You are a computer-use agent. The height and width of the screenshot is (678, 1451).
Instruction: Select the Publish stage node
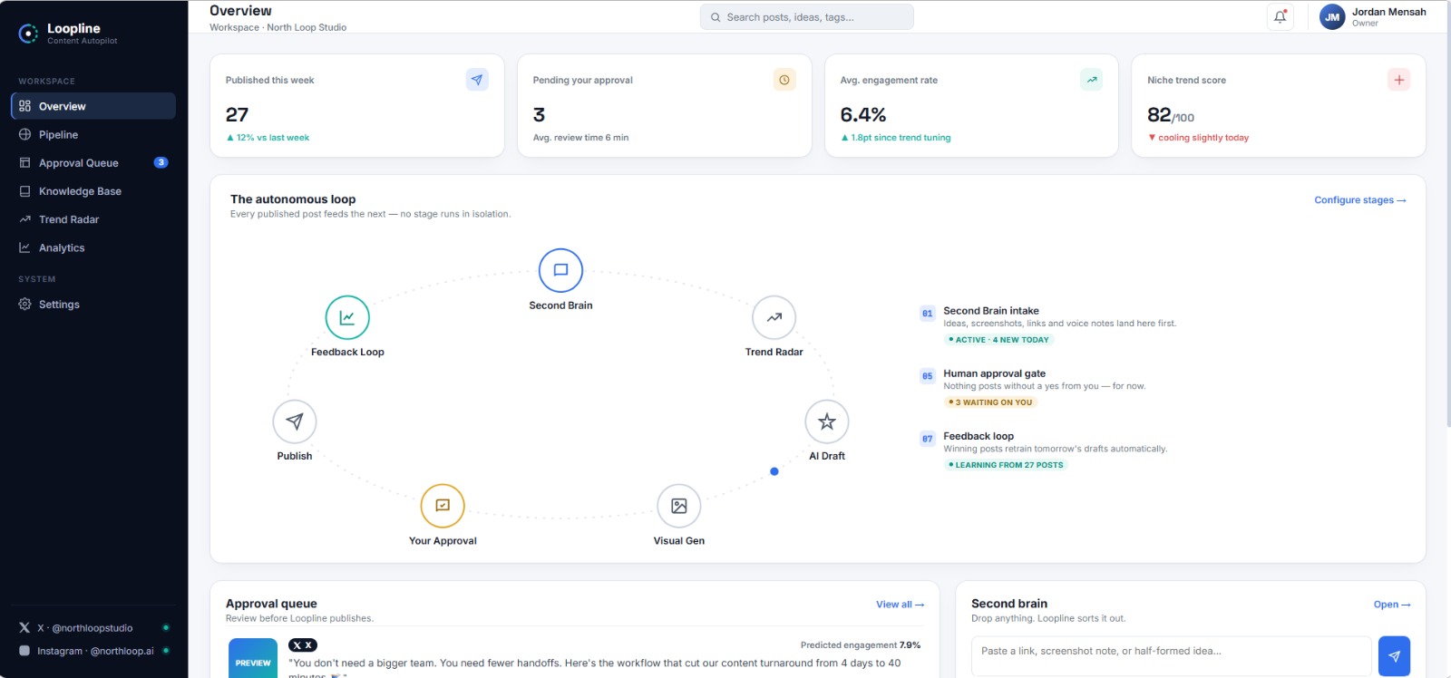coord(295,421)
